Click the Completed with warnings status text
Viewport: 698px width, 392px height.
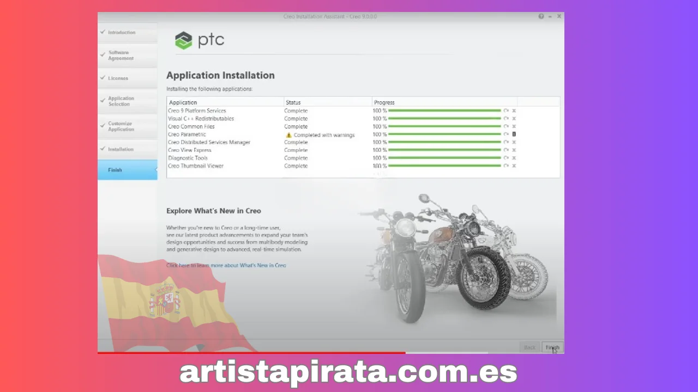[x=324, y=135]
